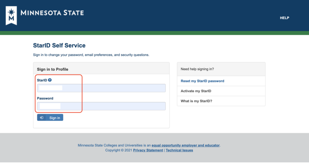Click the Need help signing in? header
This screenshot has width=309, height=168.
(197, 69)
